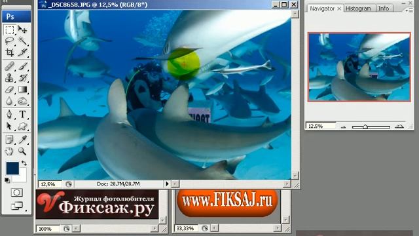
Task: Close the _DSC8658.JPG document window
Action: 294,5
